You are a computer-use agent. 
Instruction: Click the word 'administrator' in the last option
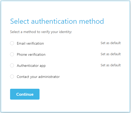(49, 77)
